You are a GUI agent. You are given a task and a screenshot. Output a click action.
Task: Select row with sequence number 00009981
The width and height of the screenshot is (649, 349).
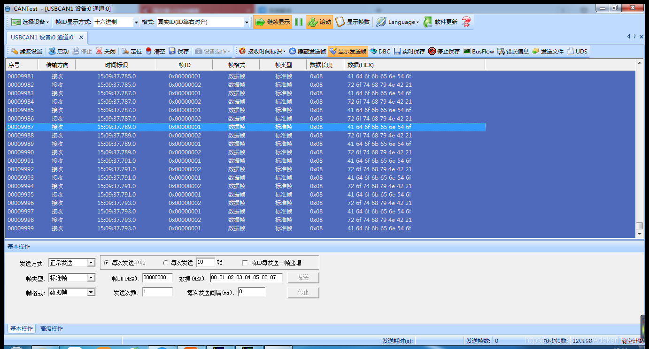pyautogui.click(x=246, y=76)
